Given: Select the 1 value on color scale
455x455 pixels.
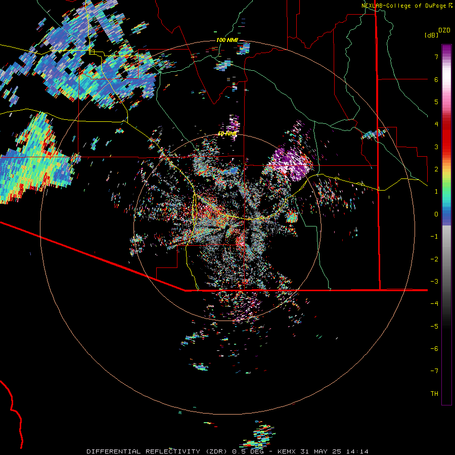Looking at the screenshot, I should [436, 192].
